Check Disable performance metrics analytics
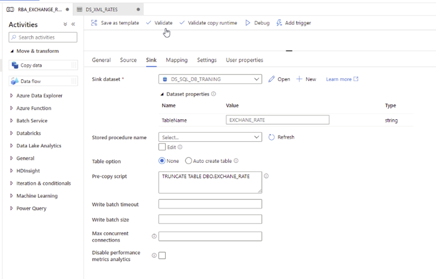The image size is (436, 279). click(x=162, y=255)
